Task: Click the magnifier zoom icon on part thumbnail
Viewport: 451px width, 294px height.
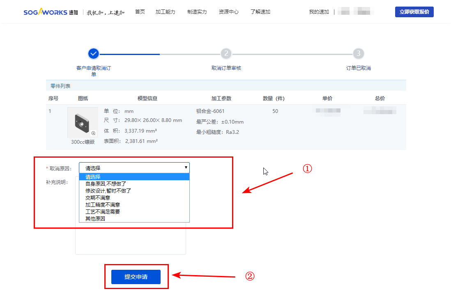Action: click(x=93, y=133)
